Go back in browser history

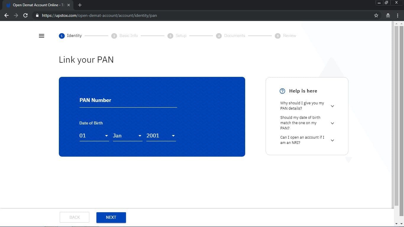7,15
